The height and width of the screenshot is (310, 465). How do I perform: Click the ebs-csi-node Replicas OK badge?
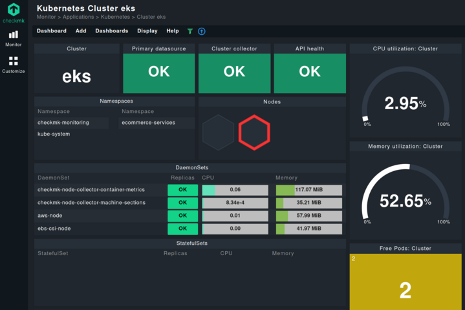click(x=182, y=229)
